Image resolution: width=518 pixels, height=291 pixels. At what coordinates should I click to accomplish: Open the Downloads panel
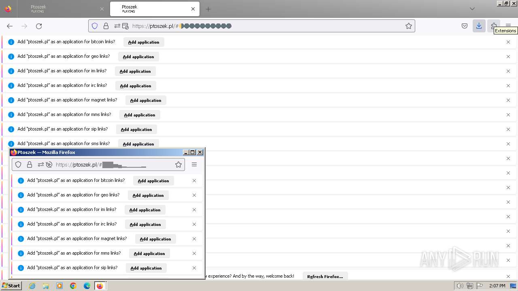pos(479,26)
